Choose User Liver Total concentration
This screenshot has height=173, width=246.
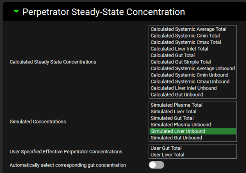tap(168, 155)
